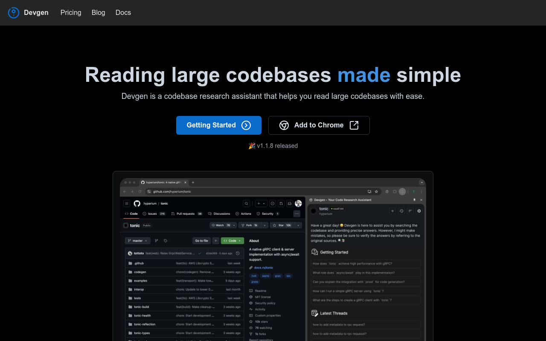Click the extensions puzzle icon in preview browser

click(395, 192)
